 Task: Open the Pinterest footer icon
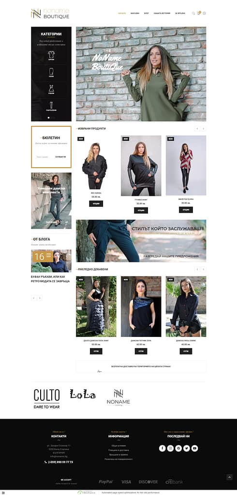pyautogui.click(x=178, y=448)
